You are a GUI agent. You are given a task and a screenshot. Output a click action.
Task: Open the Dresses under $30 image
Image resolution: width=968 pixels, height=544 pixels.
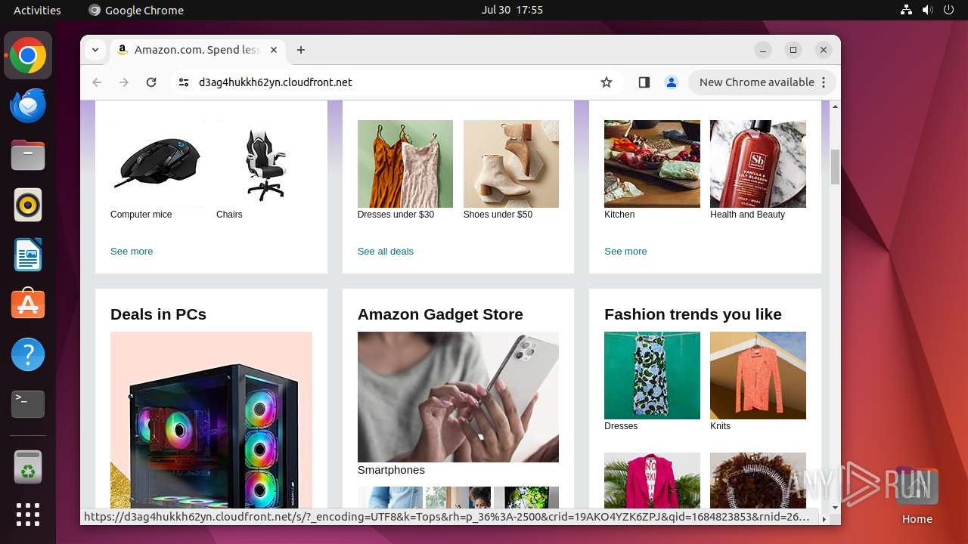[x=405, y=164]
